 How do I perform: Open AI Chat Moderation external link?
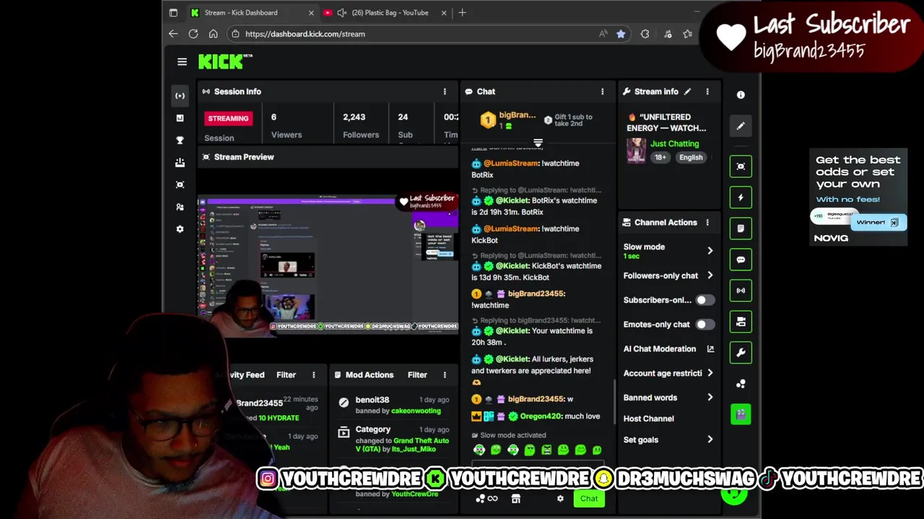tap(710, 348)
